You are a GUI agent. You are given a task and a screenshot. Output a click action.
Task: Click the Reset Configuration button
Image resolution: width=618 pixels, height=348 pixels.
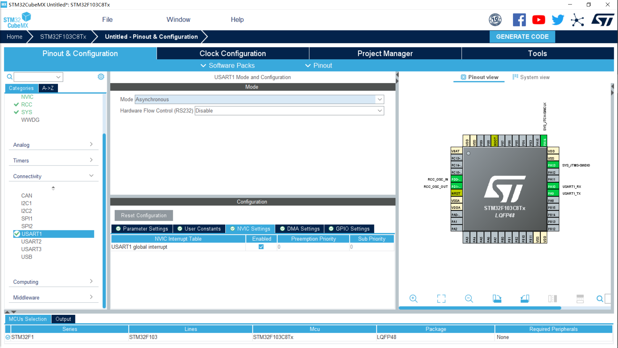coord(144,215)
